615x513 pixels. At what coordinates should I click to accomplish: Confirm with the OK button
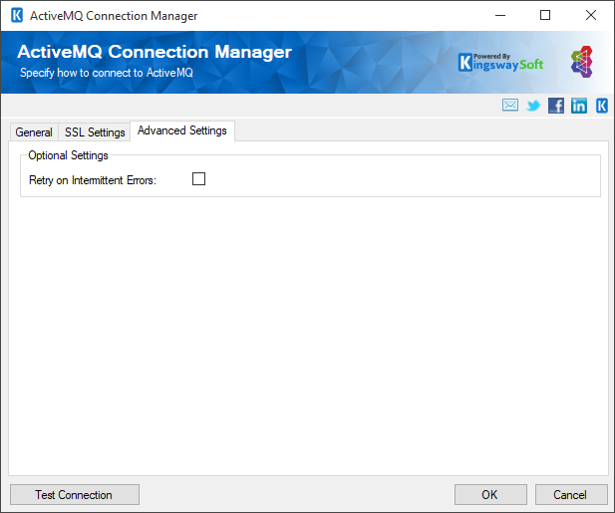(x=490, y=495)
